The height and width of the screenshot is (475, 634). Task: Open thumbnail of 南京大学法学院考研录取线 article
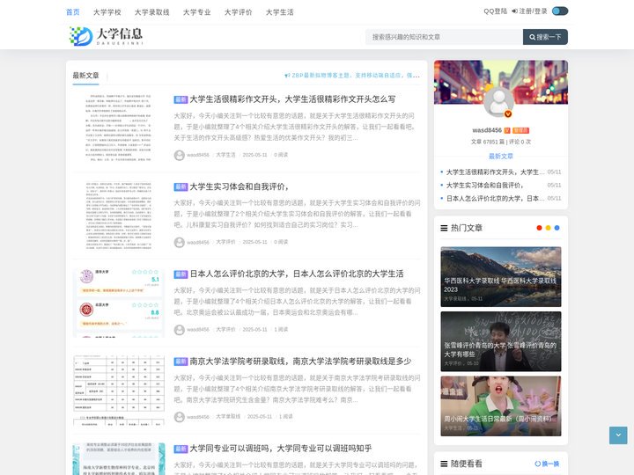pos(119,390)
